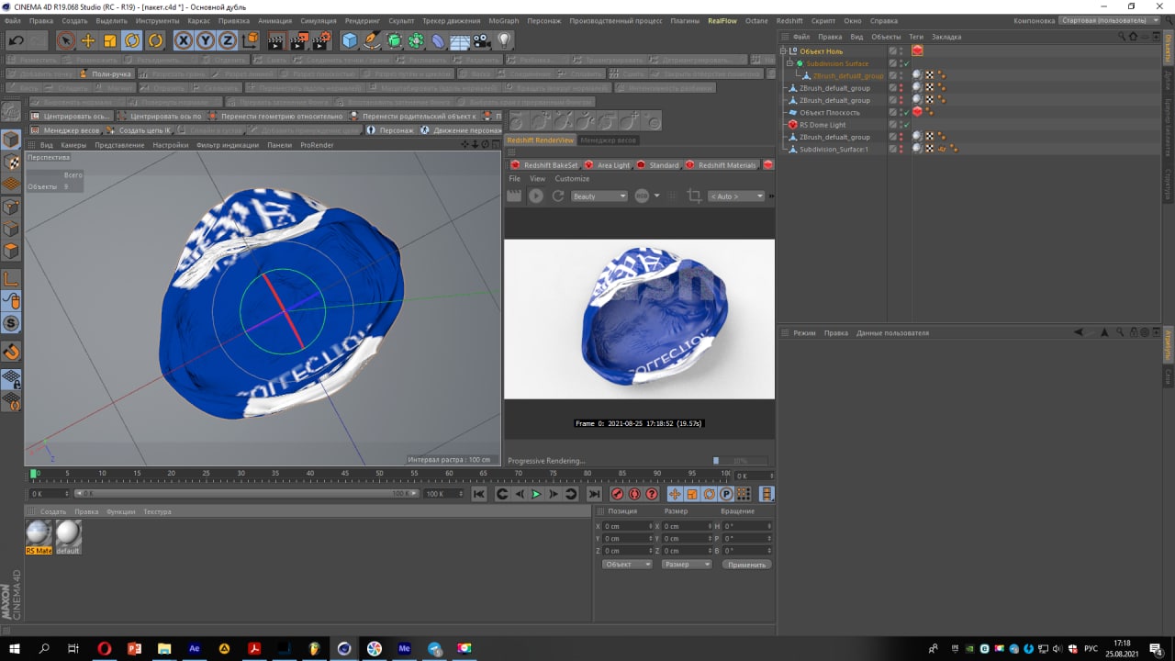Click the RenderView crop region icon

tap(694, 196)
